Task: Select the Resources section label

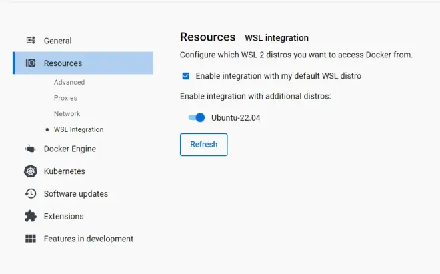Action: tap(63, 63)
